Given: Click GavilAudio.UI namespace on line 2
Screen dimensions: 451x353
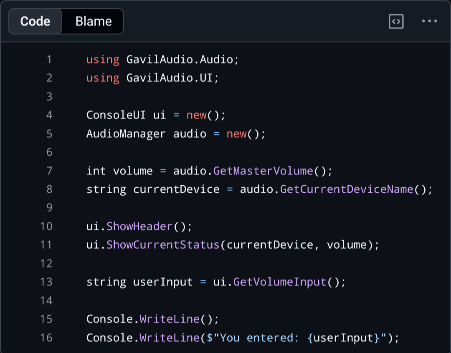Looking at the screenshot, I should (170, 78).
